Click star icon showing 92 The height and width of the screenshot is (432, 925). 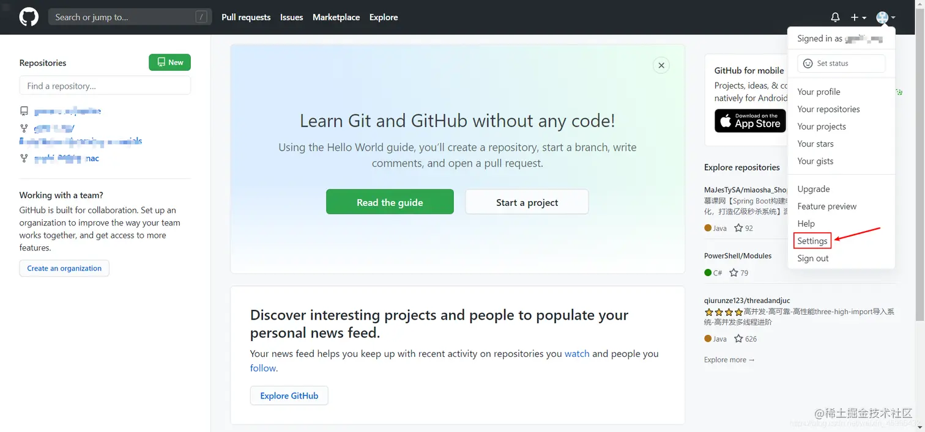(x=738, y=228)
